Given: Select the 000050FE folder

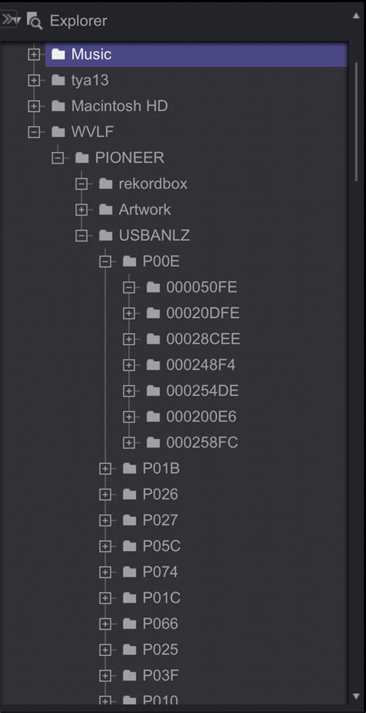Looking at the screenshot, I should coord(202,287).
